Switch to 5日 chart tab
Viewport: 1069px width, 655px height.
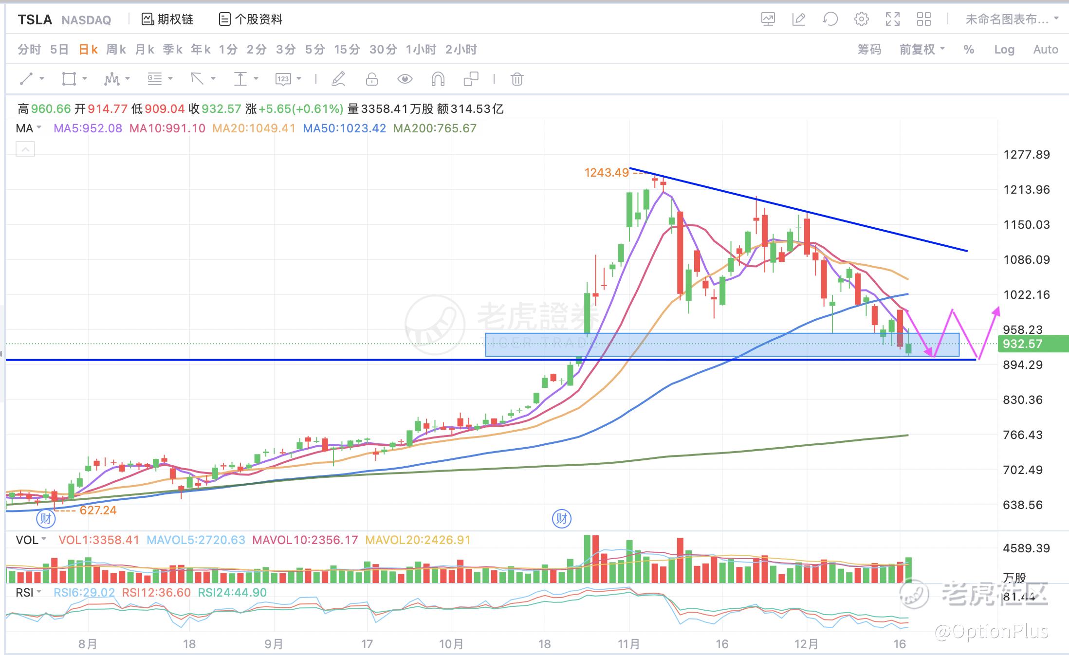click(59, 49)
